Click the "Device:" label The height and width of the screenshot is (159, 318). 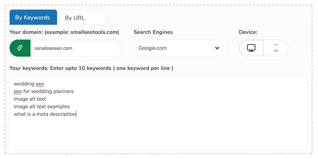[x=248, y=32]
